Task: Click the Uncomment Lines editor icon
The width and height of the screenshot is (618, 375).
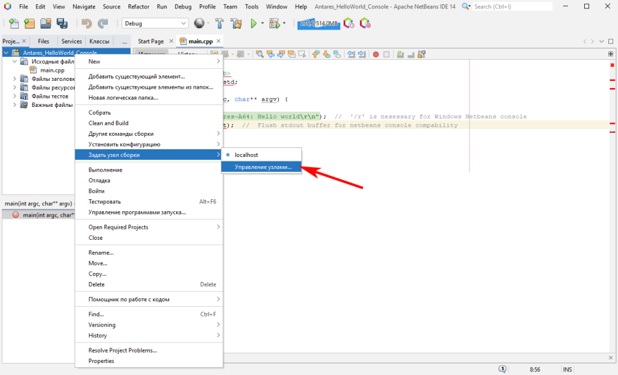Action: (x=410, y=54)
